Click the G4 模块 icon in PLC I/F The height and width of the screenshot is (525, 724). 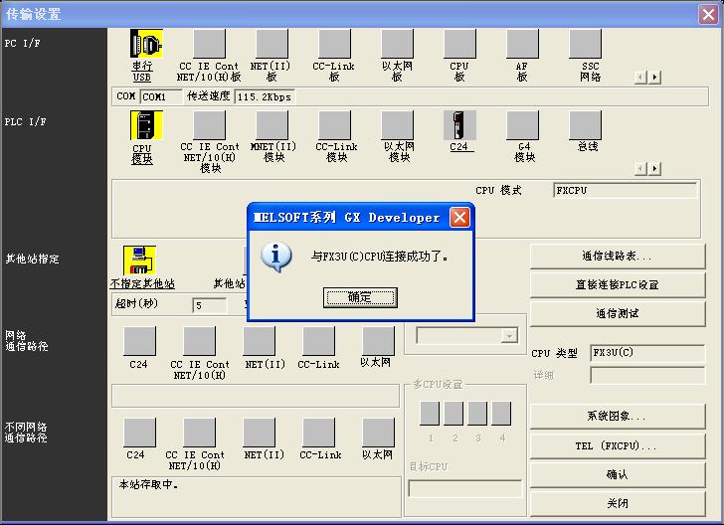(x=522, y=125)
